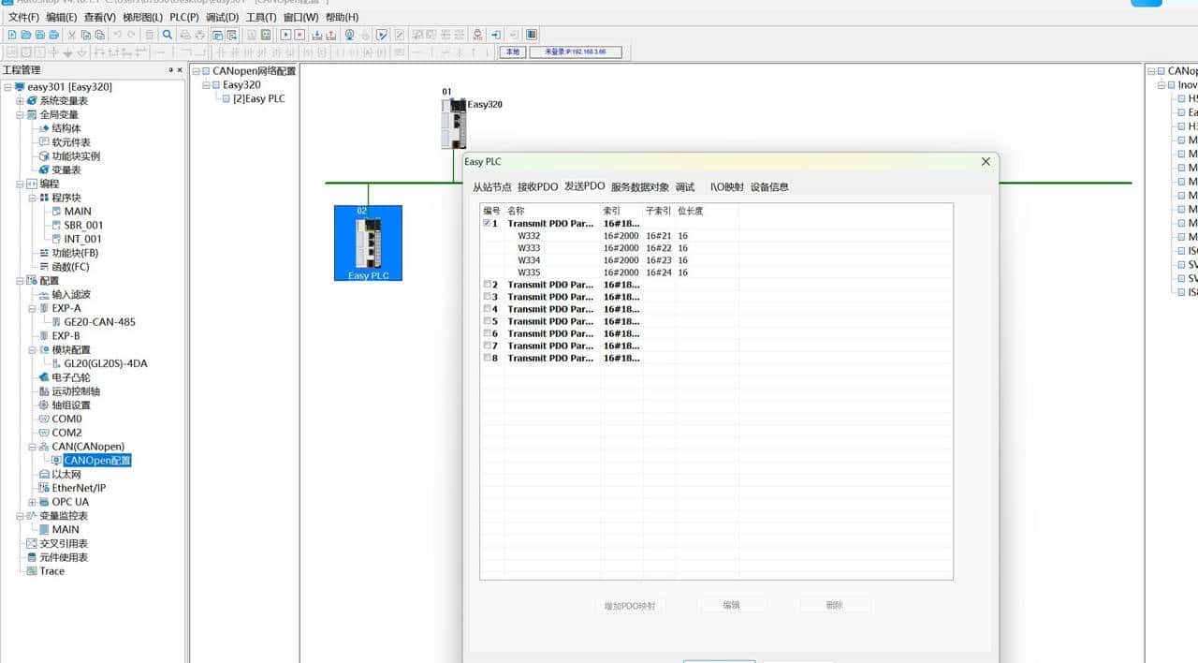Image resolution: width=1198 pixels, height=663 pixels.
Task: Click the New Project toolbar icon
Action: pyautogui.click(x=12, y=35)
